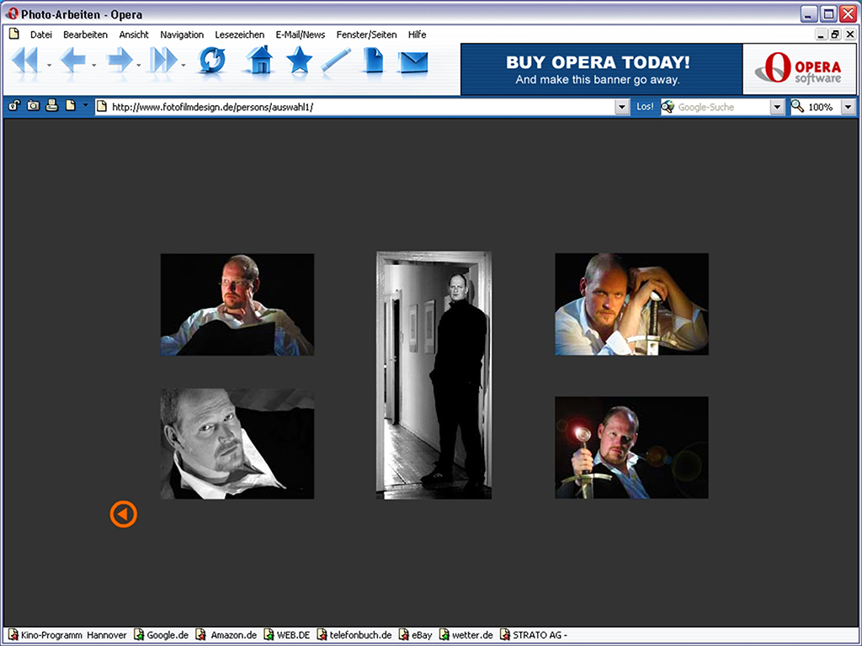Open the Hilfe menu

(418, 34)
